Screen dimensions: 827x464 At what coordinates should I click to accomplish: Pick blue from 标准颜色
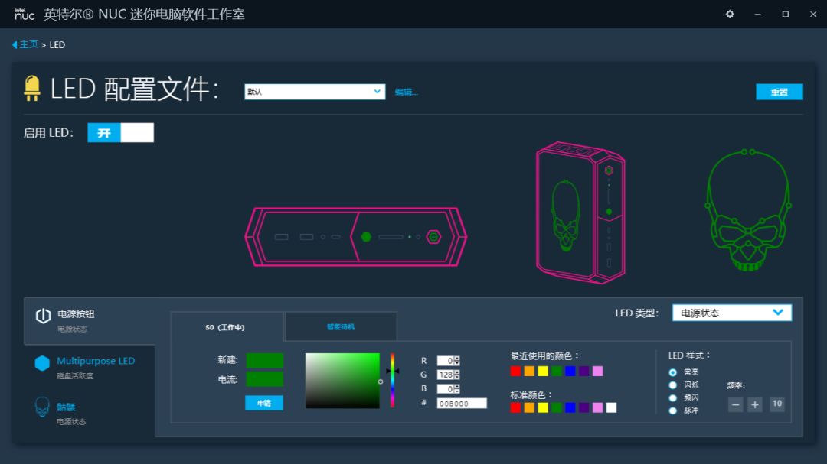pos(570,407)
